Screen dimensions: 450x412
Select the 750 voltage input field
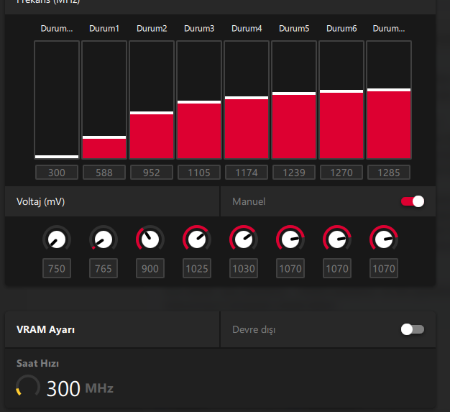pyautogui.click(x=57, y=268)
